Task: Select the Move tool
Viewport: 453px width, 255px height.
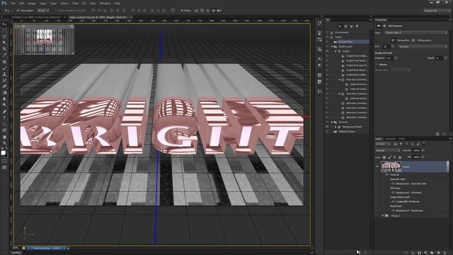Action: click(4, 24)
